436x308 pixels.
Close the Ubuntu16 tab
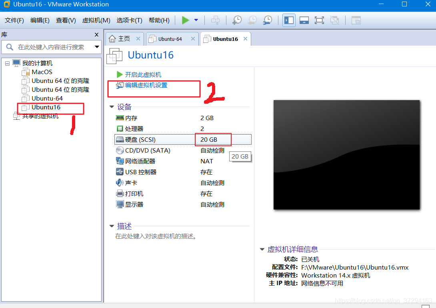(245, 39)
